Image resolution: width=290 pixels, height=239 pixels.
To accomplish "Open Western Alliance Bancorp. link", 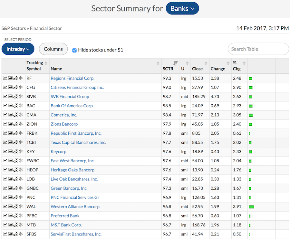I will coord(75,206).
